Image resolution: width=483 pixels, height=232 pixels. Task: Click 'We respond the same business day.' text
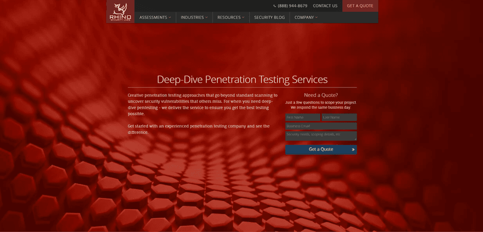(x=321, y=108)
